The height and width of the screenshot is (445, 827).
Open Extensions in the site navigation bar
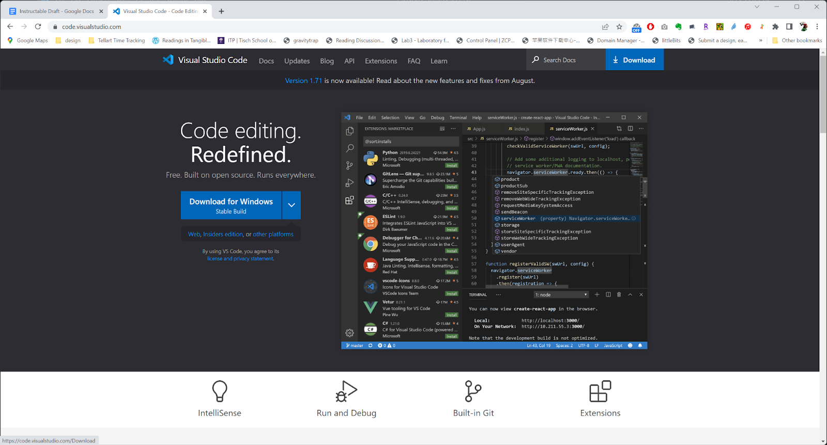[x=381, y=61]
